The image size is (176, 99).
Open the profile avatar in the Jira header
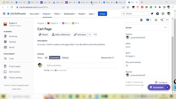(x=169, y=14)
